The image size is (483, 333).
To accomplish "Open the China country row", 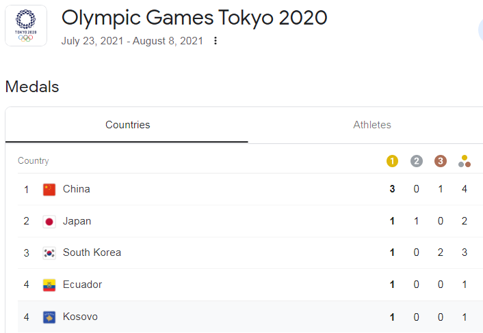I will [x=77, y=189].
